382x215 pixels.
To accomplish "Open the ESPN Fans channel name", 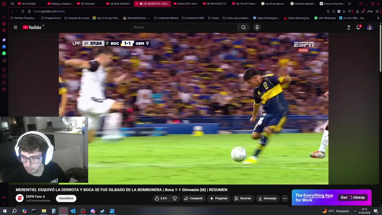I will pos(34,196).
